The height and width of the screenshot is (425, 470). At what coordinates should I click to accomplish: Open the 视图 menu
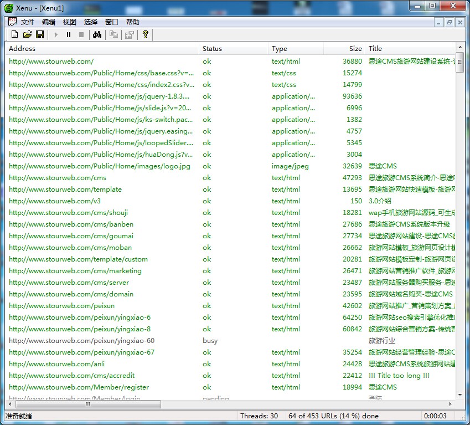(70, 22)
